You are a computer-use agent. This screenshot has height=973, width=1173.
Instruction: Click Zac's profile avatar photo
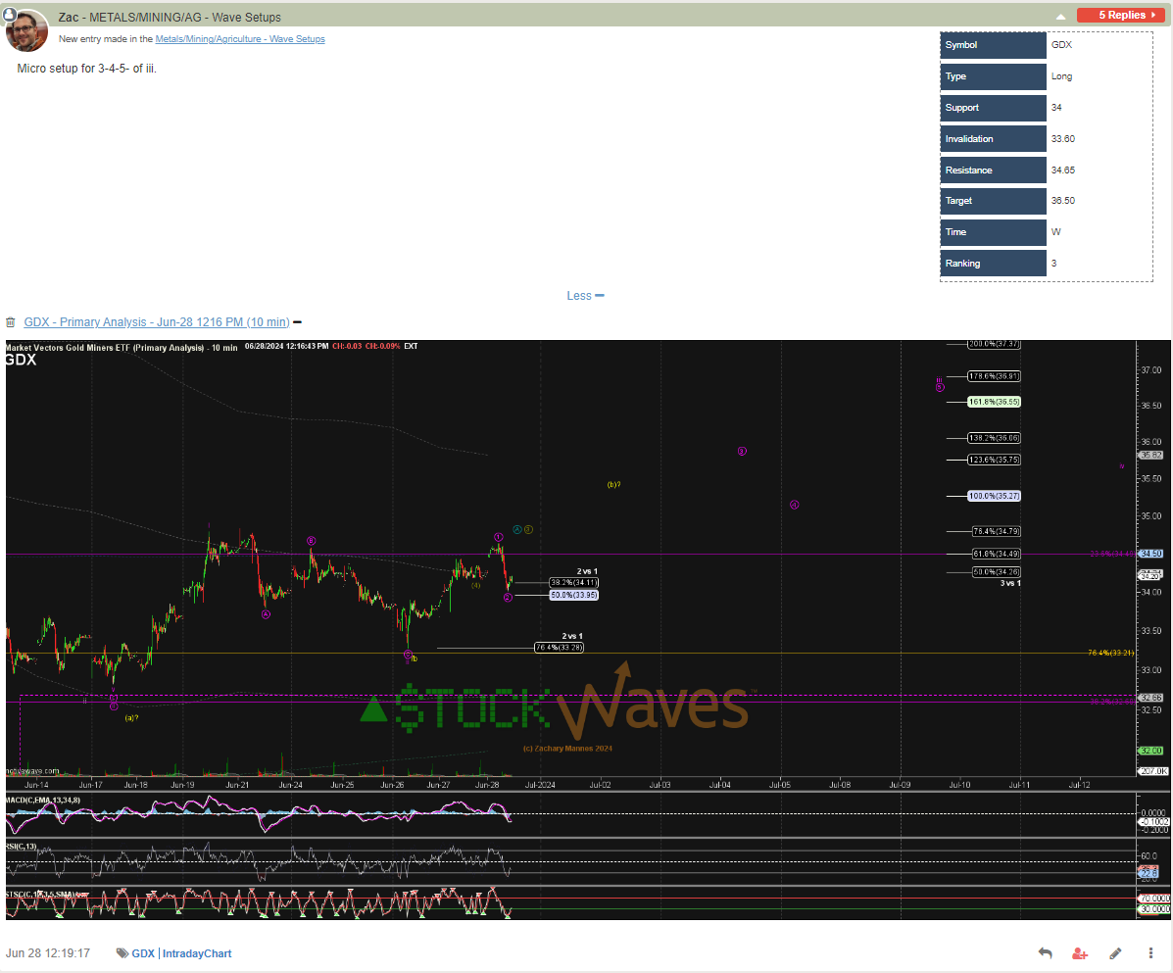26,31
